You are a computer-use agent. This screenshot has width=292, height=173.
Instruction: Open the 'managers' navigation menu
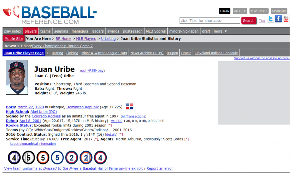80,31
